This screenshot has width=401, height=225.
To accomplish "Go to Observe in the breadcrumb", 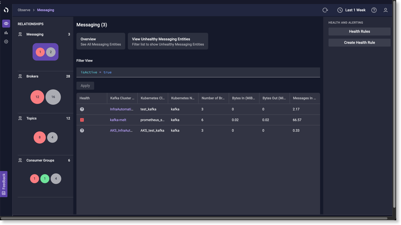I will pos(24,10).
